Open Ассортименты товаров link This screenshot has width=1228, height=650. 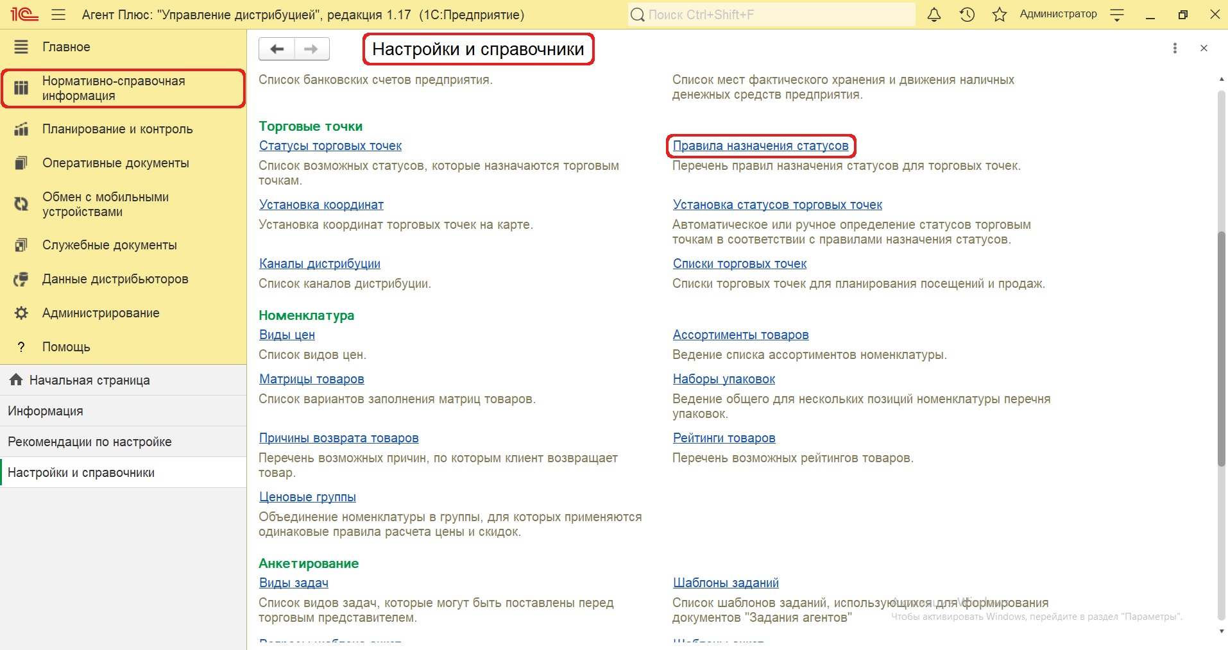click(740, 335)
